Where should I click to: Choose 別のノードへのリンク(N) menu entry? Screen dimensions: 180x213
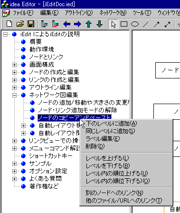coord(126,193)
